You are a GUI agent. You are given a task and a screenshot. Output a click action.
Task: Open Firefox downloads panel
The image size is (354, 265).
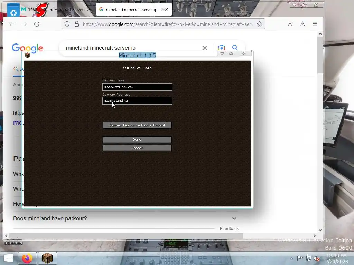(x=302, y=24)
